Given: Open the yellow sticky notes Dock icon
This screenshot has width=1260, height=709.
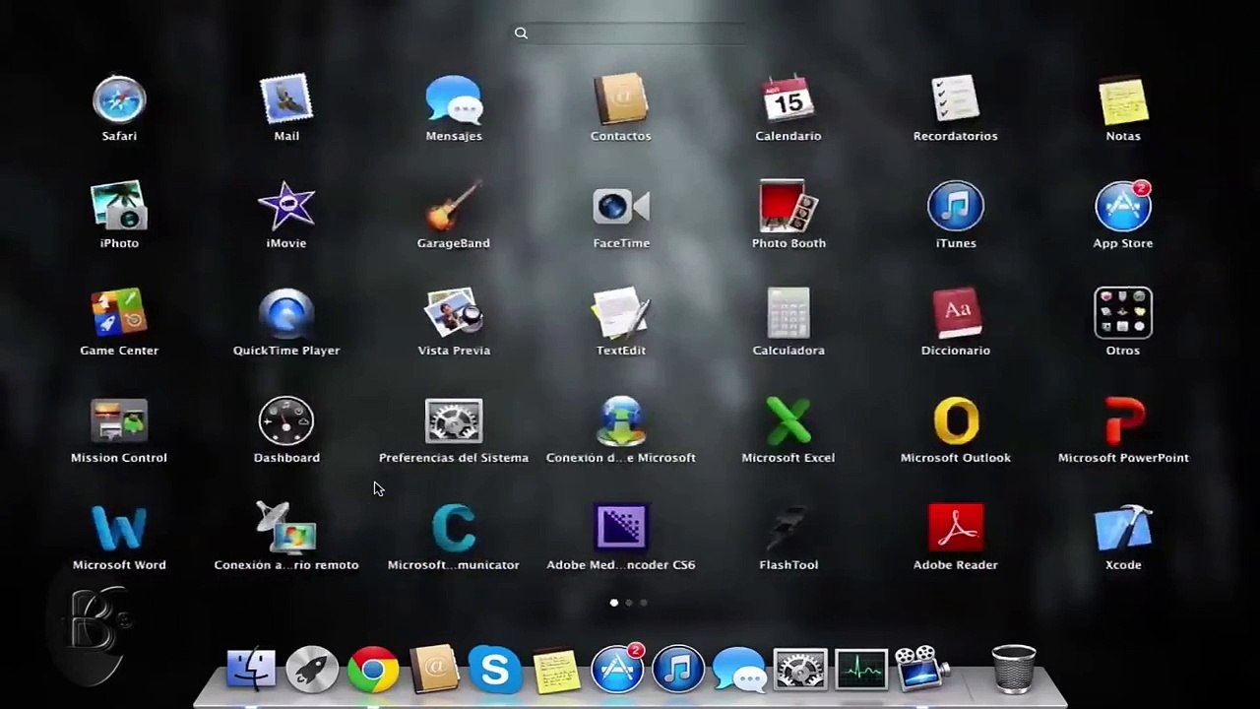Looking at the screenshot, I should coord(556,671).
